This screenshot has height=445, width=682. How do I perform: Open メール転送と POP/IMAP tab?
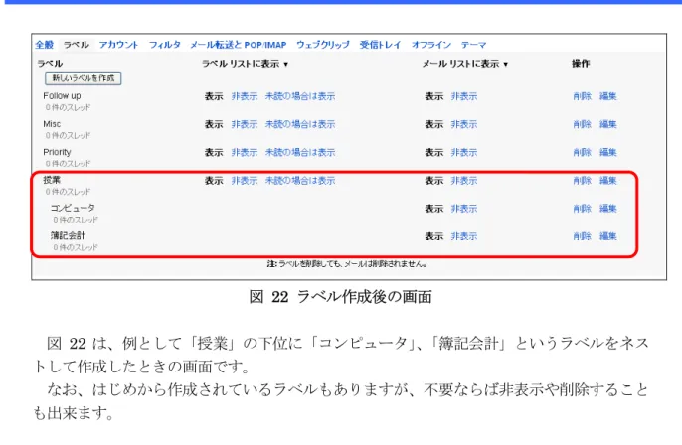click(239, 45)
